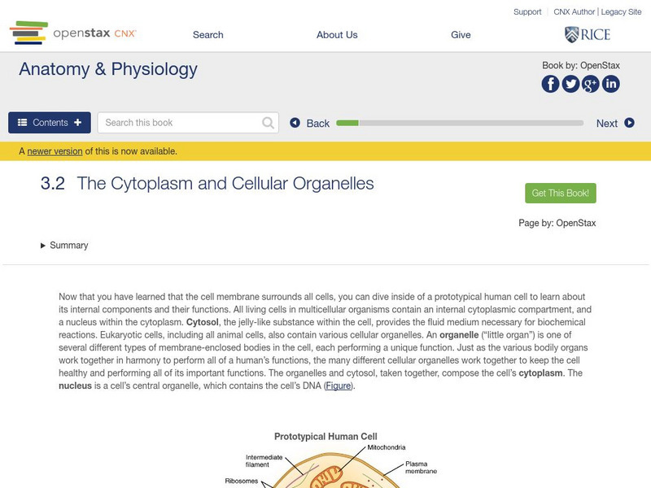
Task: Share the book on Twitter
Action: coord(570,84)
